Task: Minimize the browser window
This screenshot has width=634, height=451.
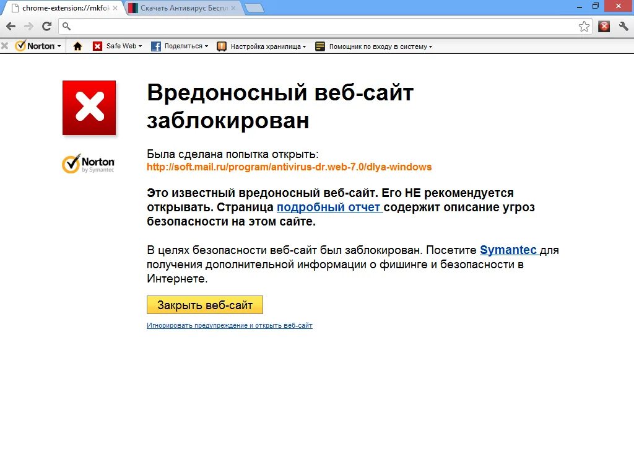Action: tap(580, 6)
